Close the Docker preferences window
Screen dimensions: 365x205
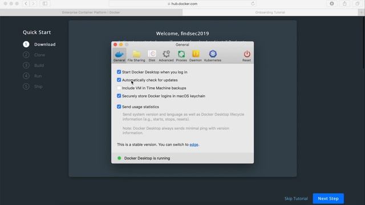[x=115, y=44]
